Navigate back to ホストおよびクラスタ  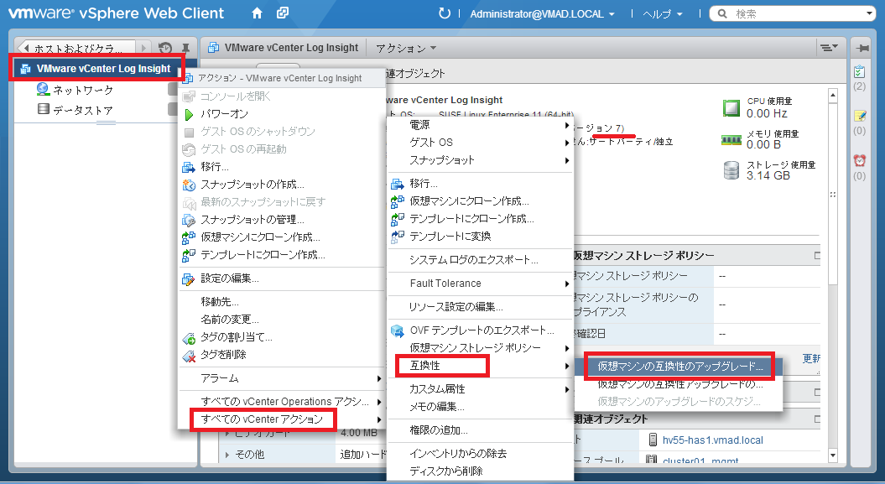click(x=76, y=48)
